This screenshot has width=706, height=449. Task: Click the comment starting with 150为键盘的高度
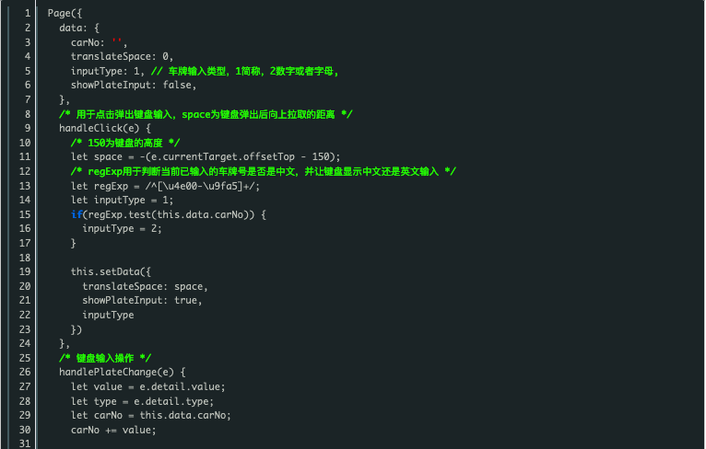point(125,143)
